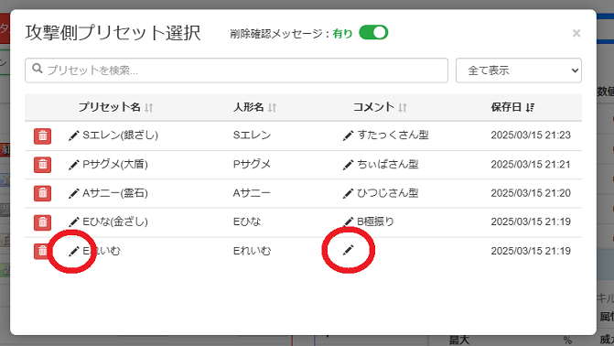Edit comment ひつじさん型 pencil icon
This screenshot has width=614, height=346.
tap(348, 193)
